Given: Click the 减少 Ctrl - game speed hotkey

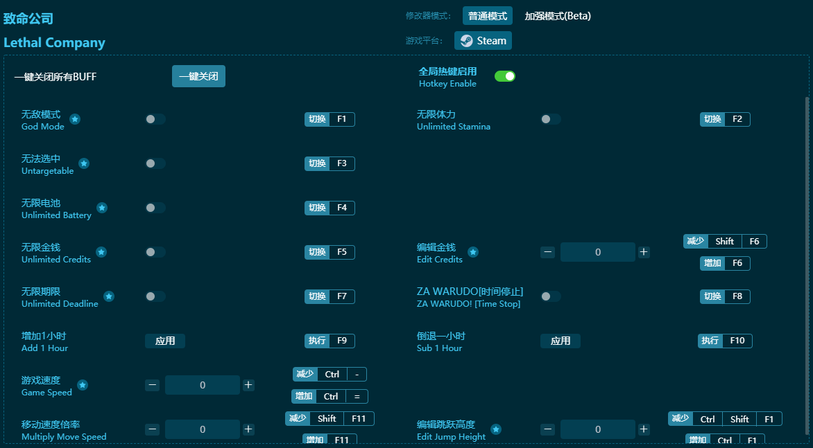Looking at the screenshot, I should click(x=330, y=375).
